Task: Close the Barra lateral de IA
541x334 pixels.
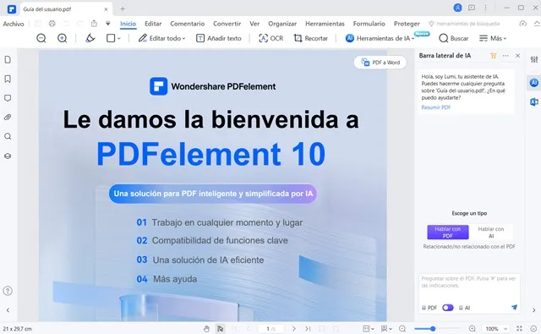Action: point(517,56)
